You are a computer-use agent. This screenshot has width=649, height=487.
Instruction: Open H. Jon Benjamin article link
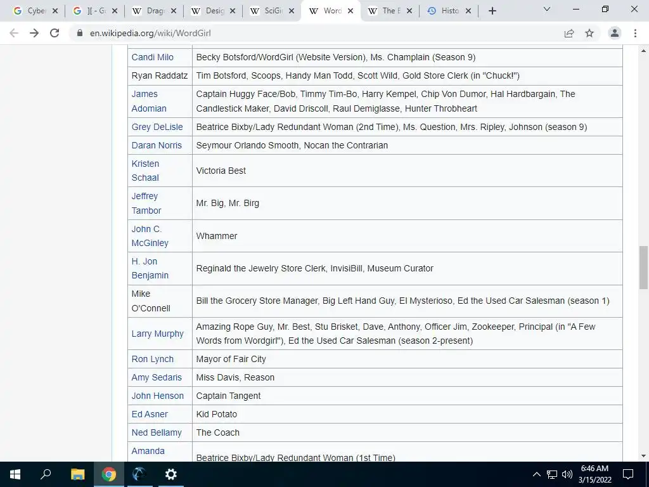150,268
